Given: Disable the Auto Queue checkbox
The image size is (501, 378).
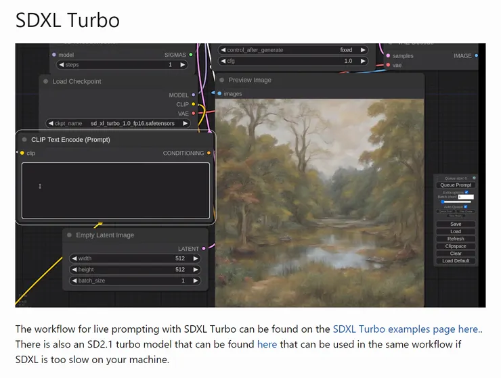Looking at the screenshot, I should (x=466, y=207).
